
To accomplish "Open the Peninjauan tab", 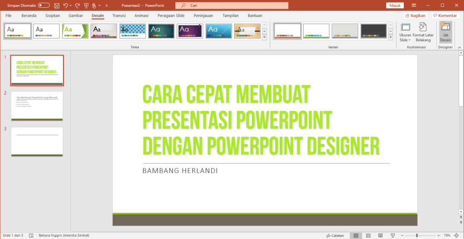I will coord(203,16).
